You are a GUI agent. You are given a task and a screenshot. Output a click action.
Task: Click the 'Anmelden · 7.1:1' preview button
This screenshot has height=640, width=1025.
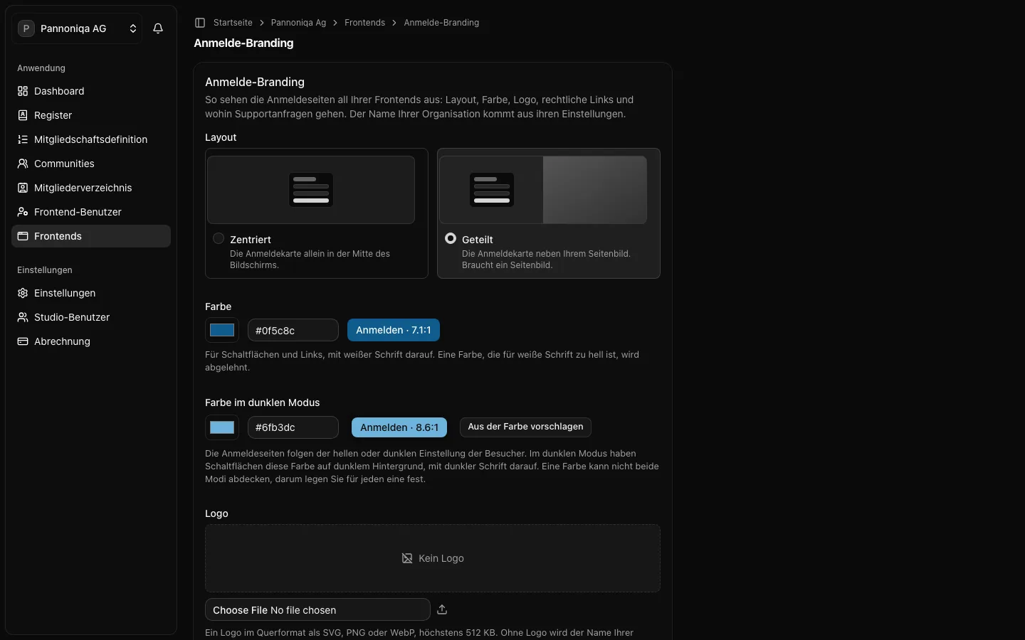coord(394,330)
